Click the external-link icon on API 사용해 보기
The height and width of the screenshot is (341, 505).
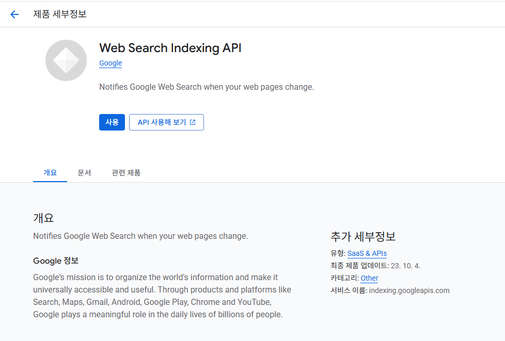point(193,122)
